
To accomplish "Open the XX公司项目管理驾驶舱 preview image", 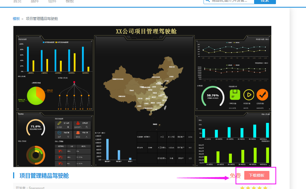I will pyautogui.click(x=142, y=96).
